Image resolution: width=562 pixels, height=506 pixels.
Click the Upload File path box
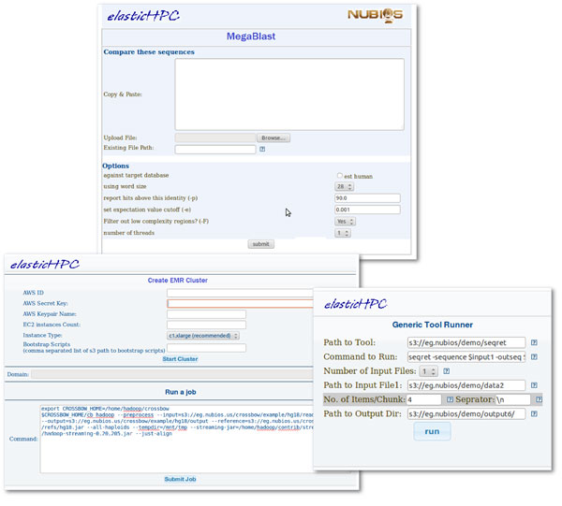(x=215, y=137)
